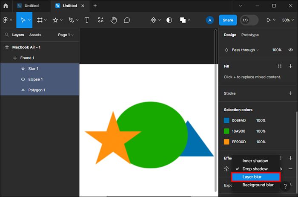Choose Layer blur from effects menu
This screenshot has height=197, width=298.
[x=255, y=177]
